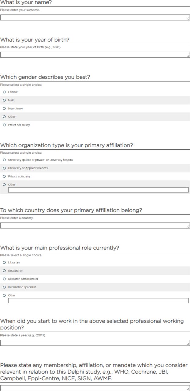Select Librarian as professional role
190x391 pixels.
click(x=4, y=262)
